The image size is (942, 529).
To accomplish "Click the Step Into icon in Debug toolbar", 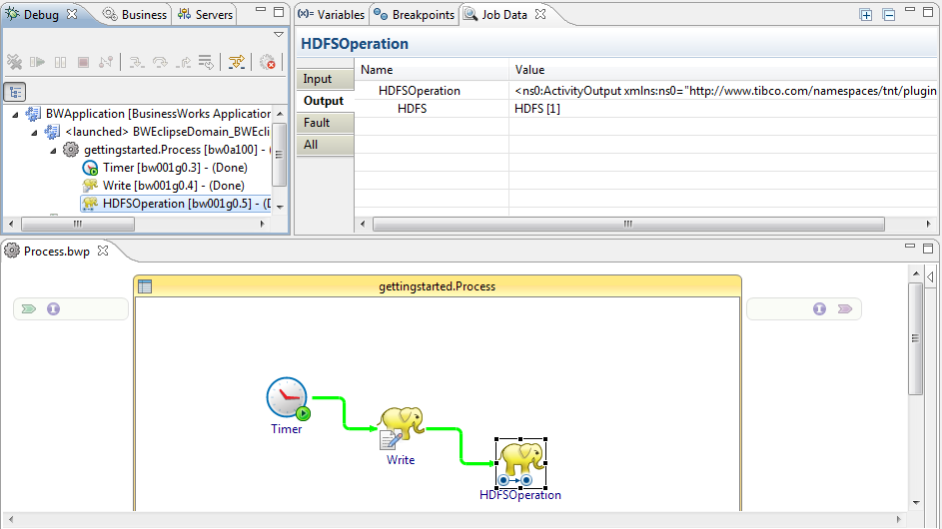I will pos(137,62).
